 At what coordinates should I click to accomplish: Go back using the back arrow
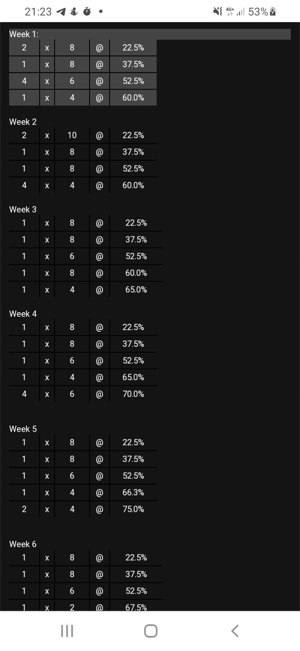(x=235, y=631)
